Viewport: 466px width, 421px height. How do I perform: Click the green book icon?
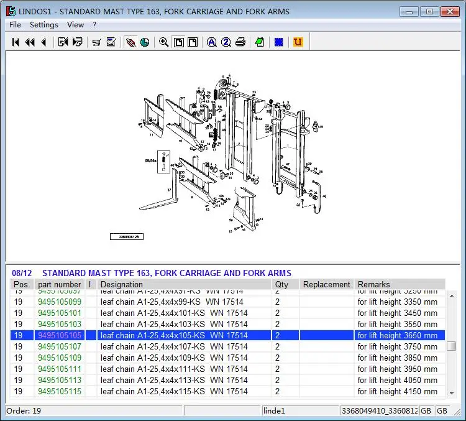[x=259, y=42]
